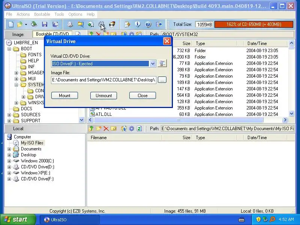
Task: Expand the SOURCES folder node
Action: tap(9, 115)
